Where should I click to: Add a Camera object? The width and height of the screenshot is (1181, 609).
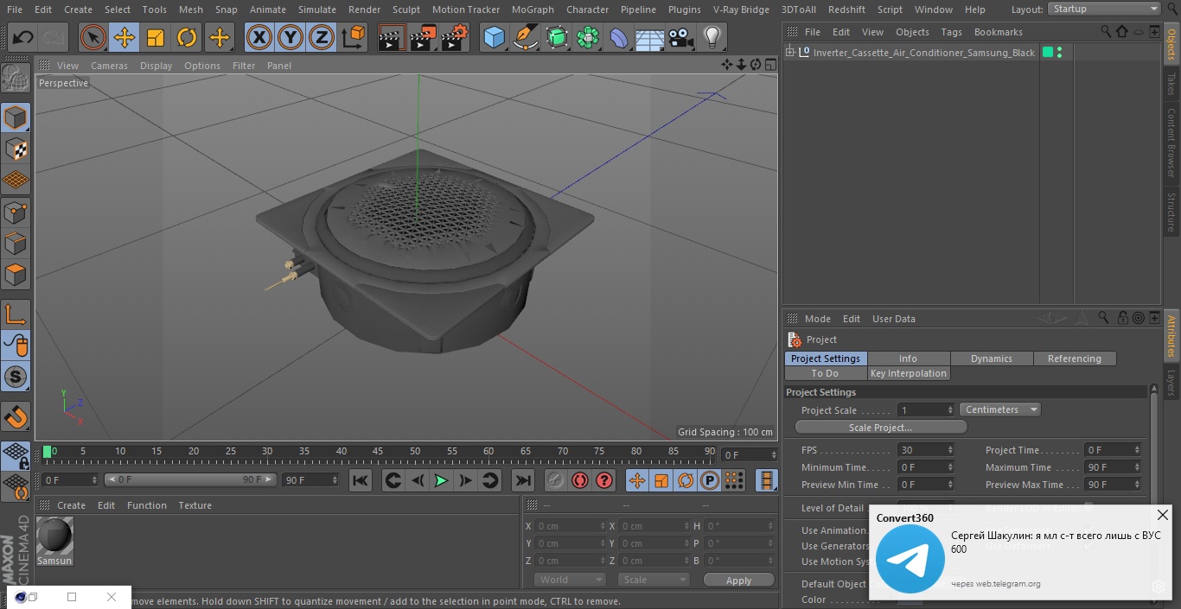[x=680, y=38]
